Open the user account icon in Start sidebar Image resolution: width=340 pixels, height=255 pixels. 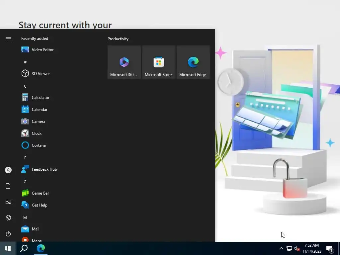(8, 170)
